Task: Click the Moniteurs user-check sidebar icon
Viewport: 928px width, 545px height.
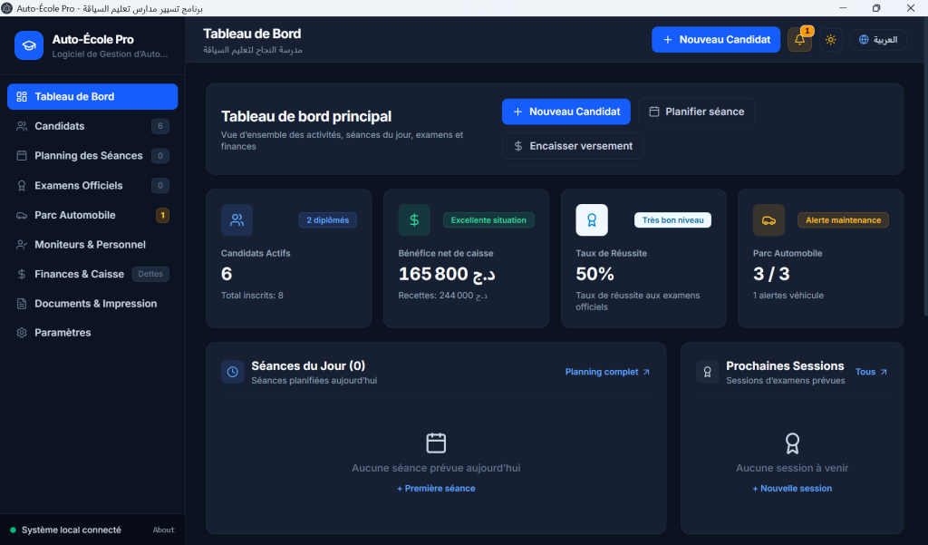Action: pyautogui.click(x=22, y=244)
